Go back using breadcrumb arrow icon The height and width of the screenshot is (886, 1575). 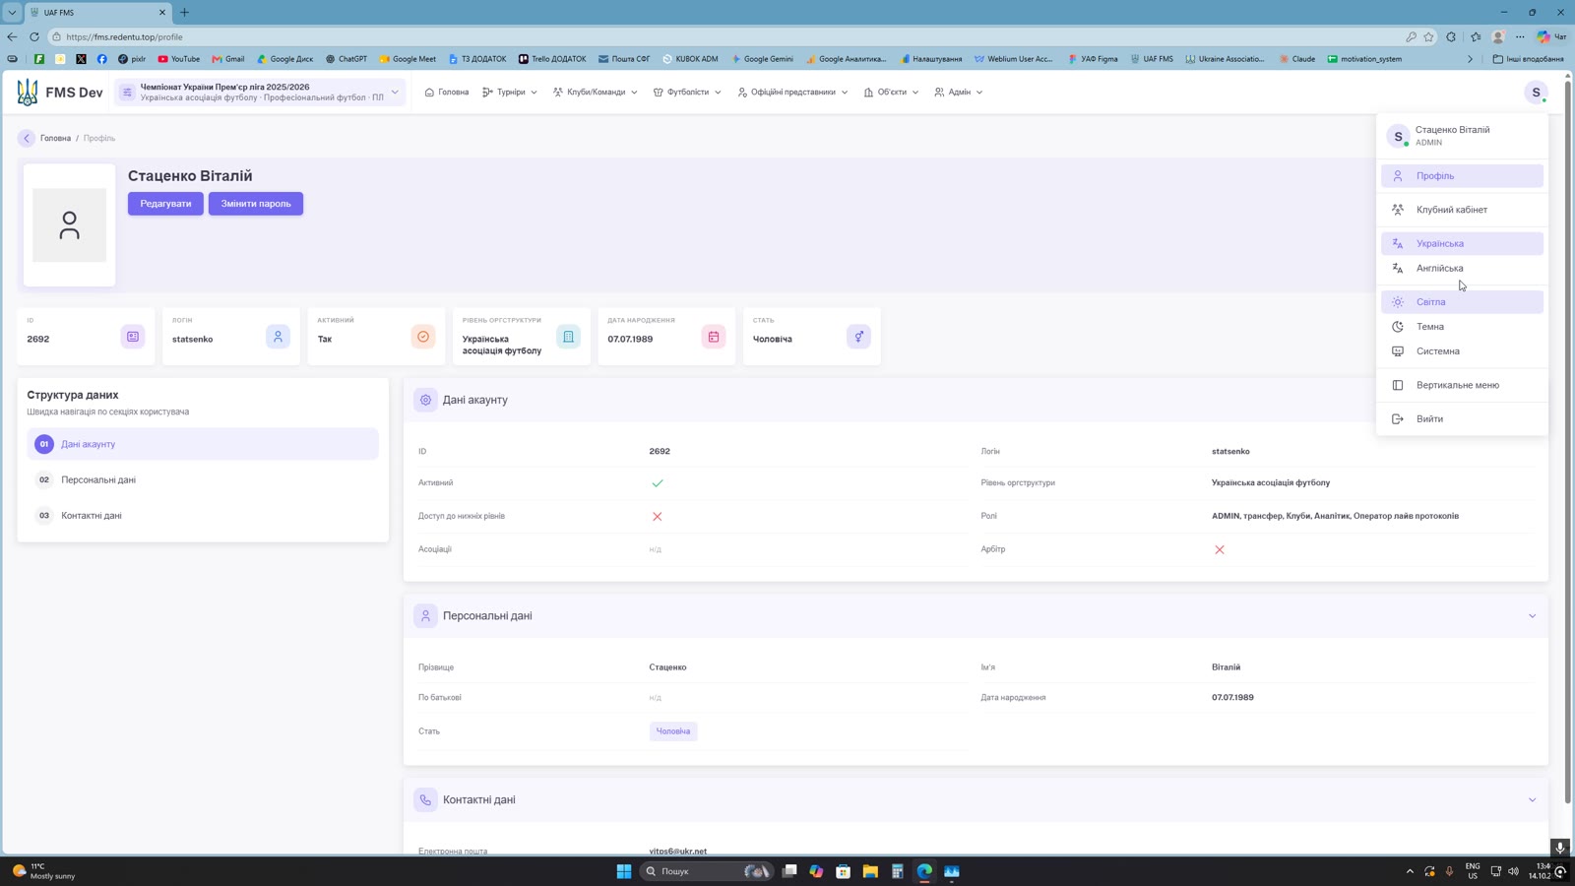tap(27, 139)
